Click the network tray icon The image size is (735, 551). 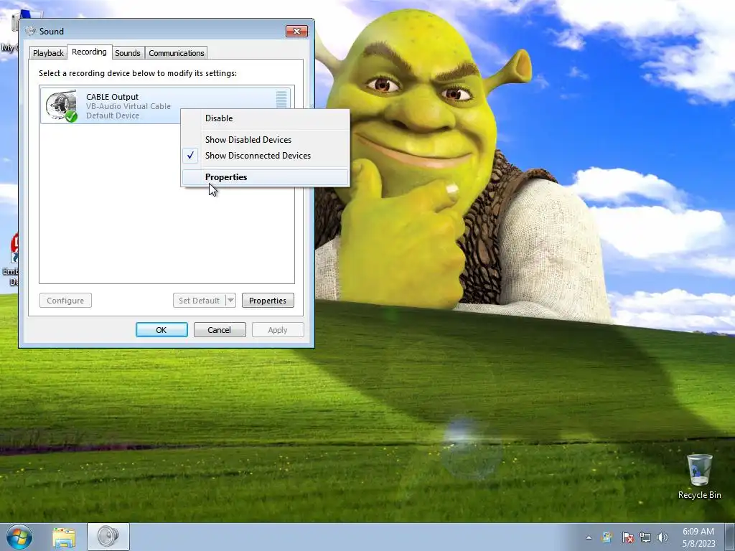(x=645, y=538)
